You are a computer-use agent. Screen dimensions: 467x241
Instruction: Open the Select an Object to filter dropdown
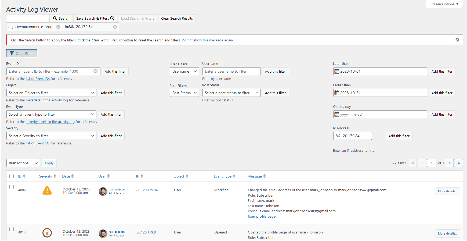tap(51, 93)
